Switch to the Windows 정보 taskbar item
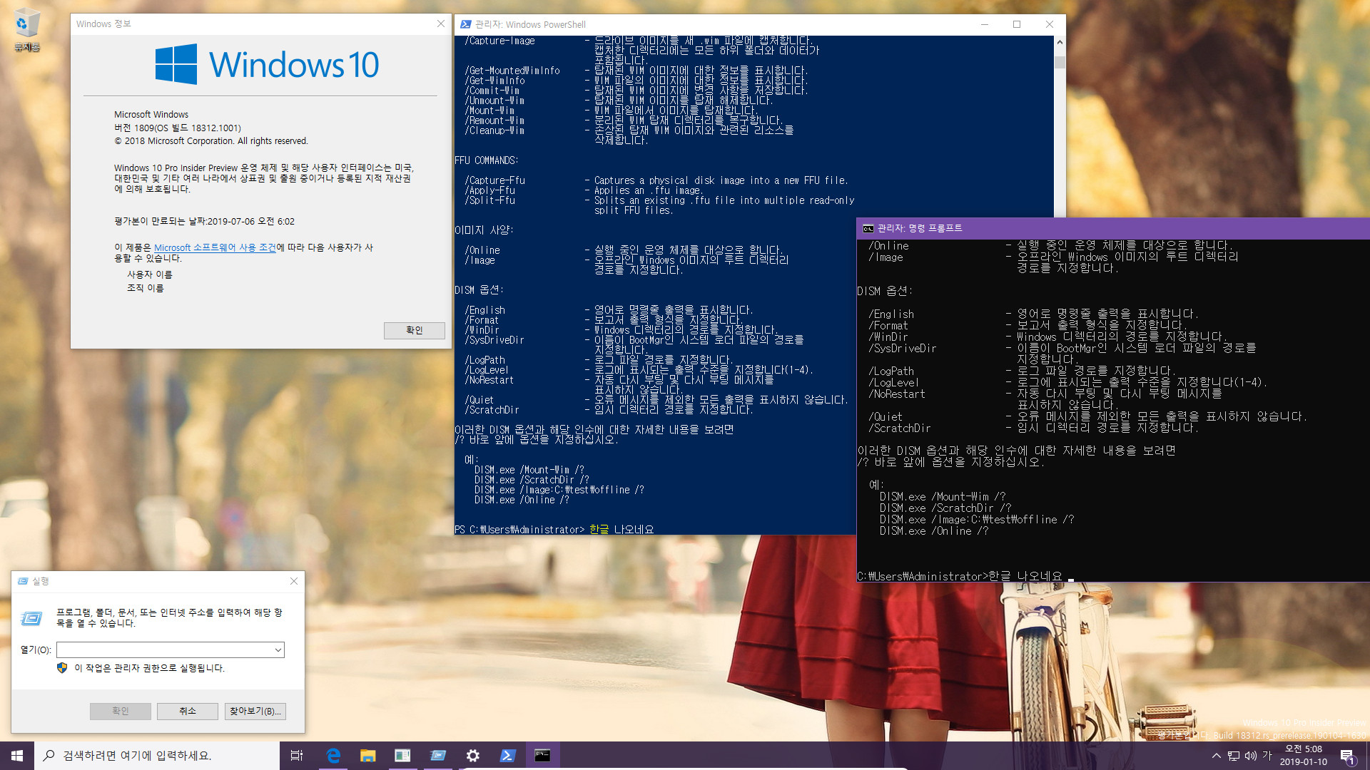This screenshot has width=1370, height=770. click(x=402, y=756)
